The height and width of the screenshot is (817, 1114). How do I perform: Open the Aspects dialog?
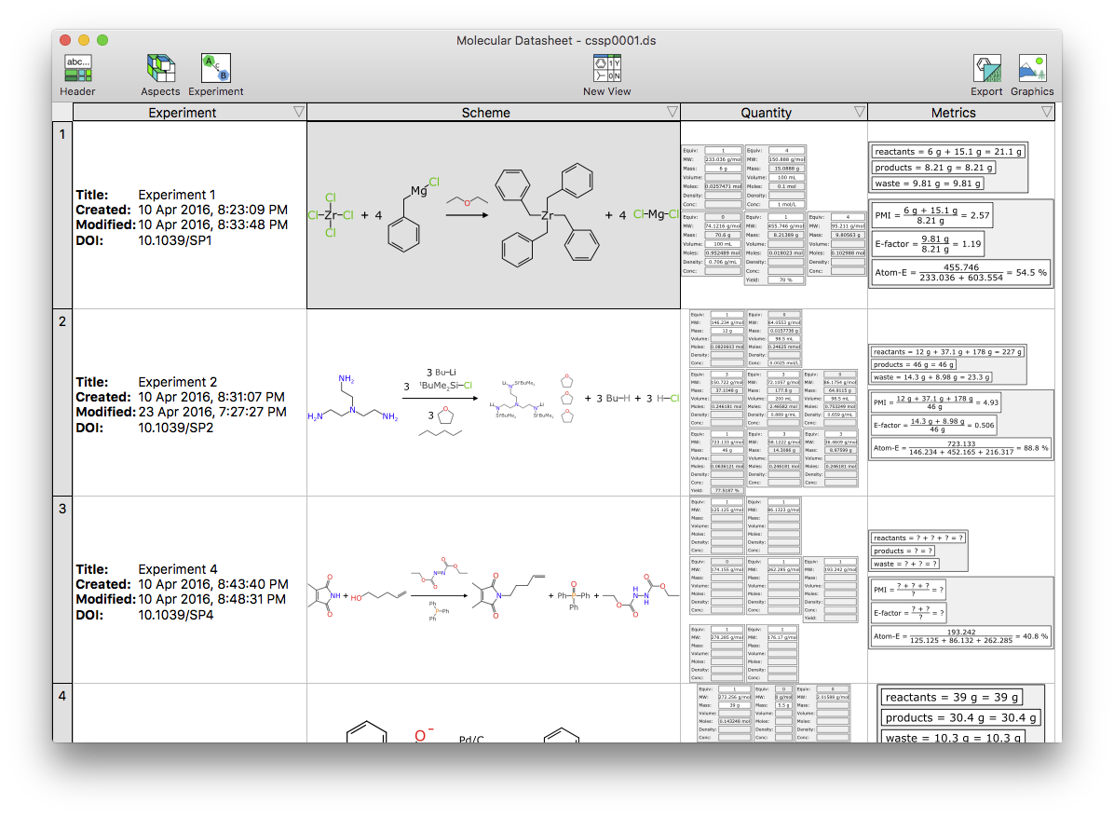[x=160, y=72]
